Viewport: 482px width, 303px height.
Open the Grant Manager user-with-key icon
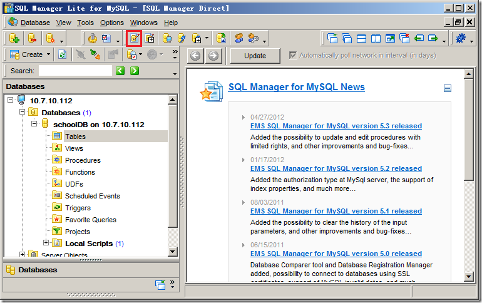[x=254, y=38]
